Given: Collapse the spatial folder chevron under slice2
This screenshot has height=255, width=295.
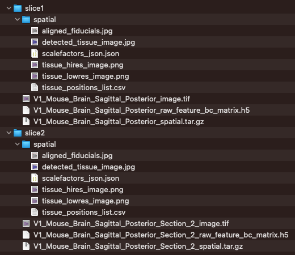Looking at the screenshot, I should [18, 144].
